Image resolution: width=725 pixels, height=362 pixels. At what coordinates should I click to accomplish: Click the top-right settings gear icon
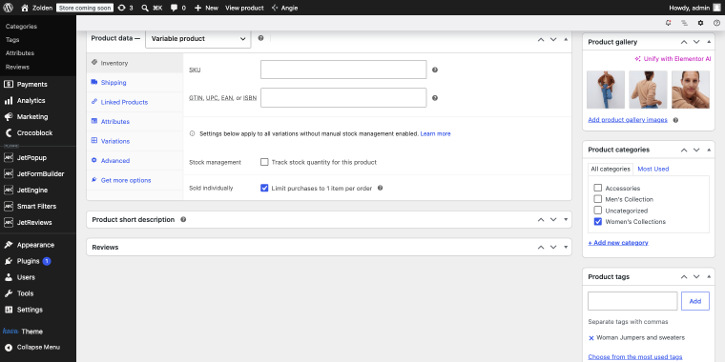coord(700,23)
